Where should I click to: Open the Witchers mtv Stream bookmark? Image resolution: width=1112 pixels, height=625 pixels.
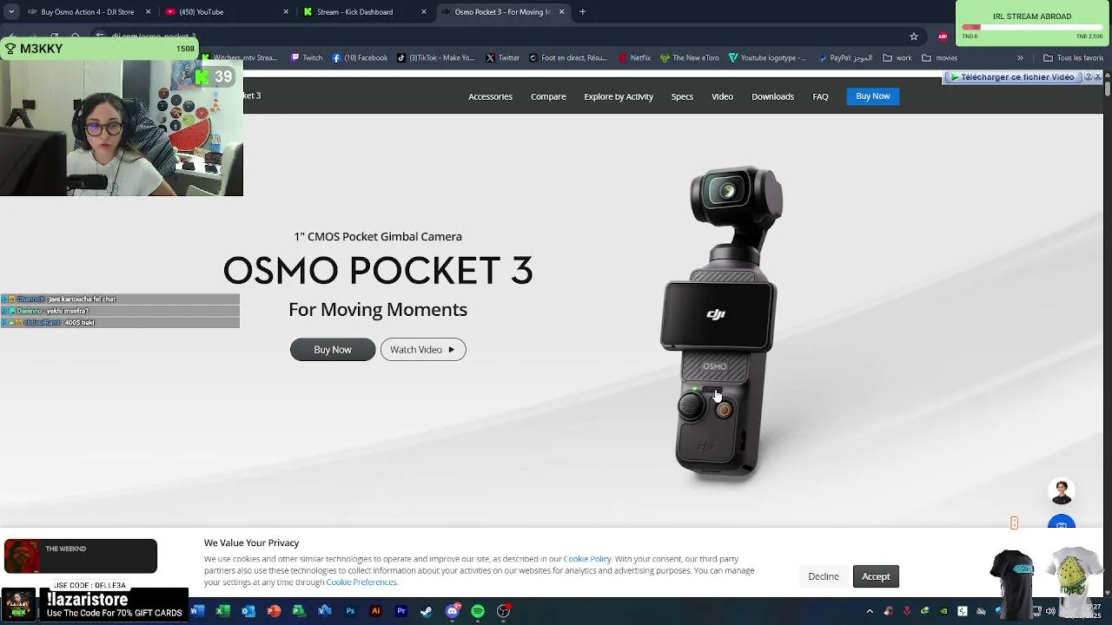pyautogui.click(x=240, y=58)
